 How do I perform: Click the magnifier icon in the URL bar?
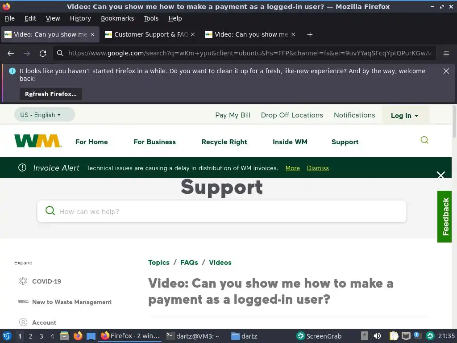[x=60, y=53]
